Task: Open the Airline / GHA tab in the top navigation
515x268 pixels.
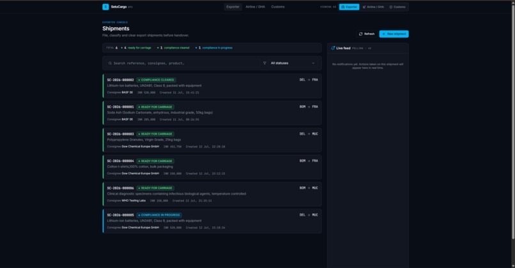Action: pos(255,7)
